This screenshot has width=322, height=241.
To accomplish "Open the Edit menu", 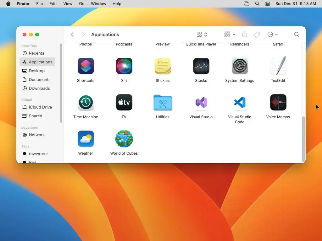I will tap(53, 4).
